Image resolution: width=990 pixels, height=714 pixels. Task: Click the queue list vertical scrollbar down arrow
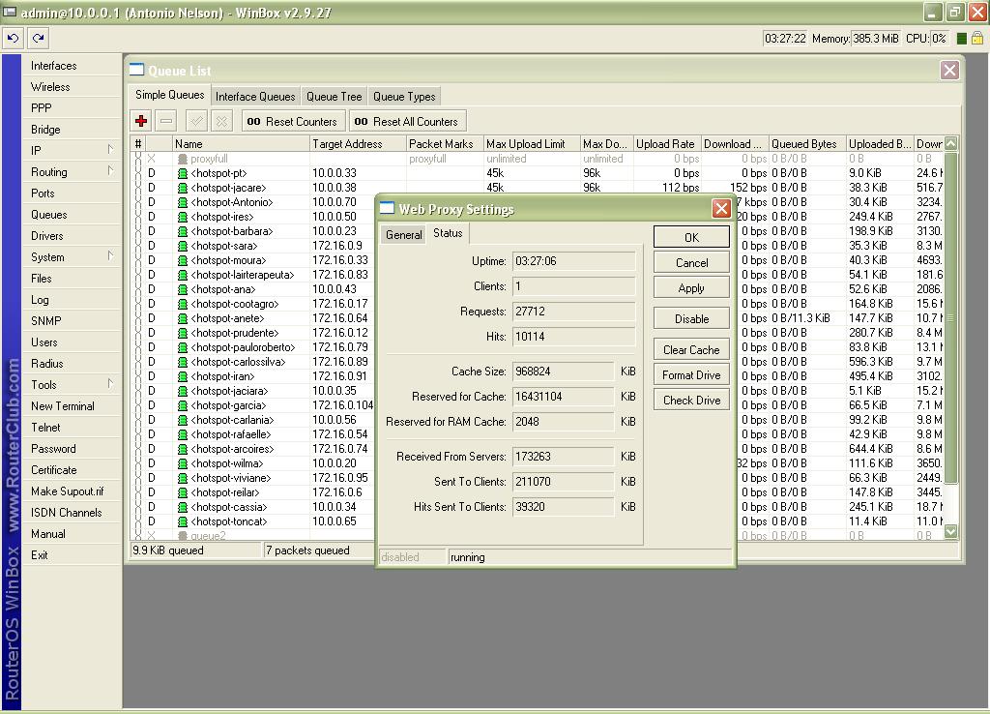point(950,530)
